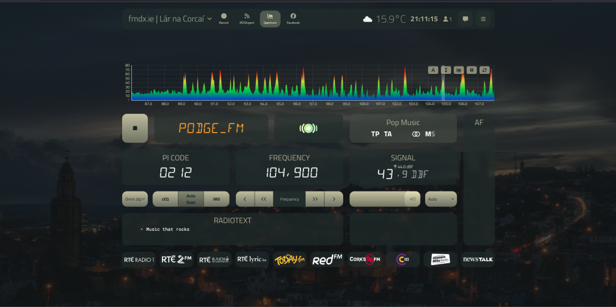Tune to Red FM preset
Viewport: 616px width, 307px height.
[327, 259]
